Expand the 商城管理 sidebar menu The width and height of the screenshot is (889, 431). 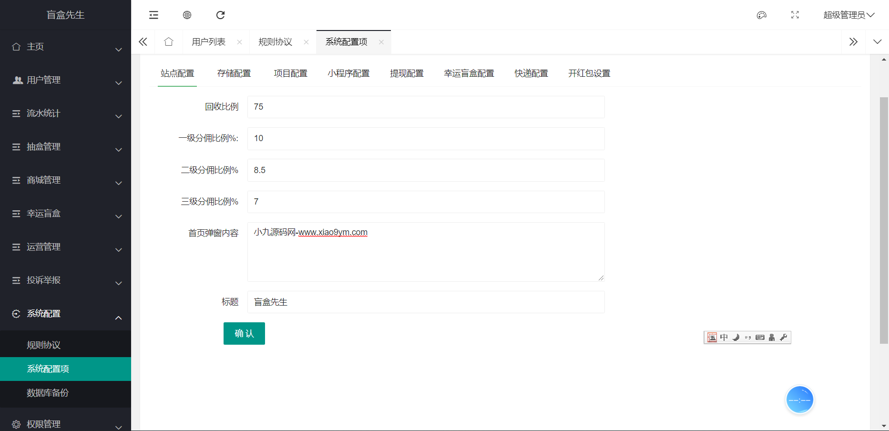tap(119, 183)
